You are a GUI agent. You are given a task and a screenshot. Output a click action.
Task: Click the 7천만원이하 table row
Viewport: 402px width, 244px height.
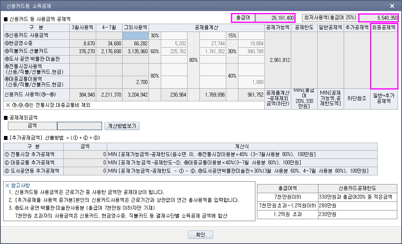coord(327,197)
